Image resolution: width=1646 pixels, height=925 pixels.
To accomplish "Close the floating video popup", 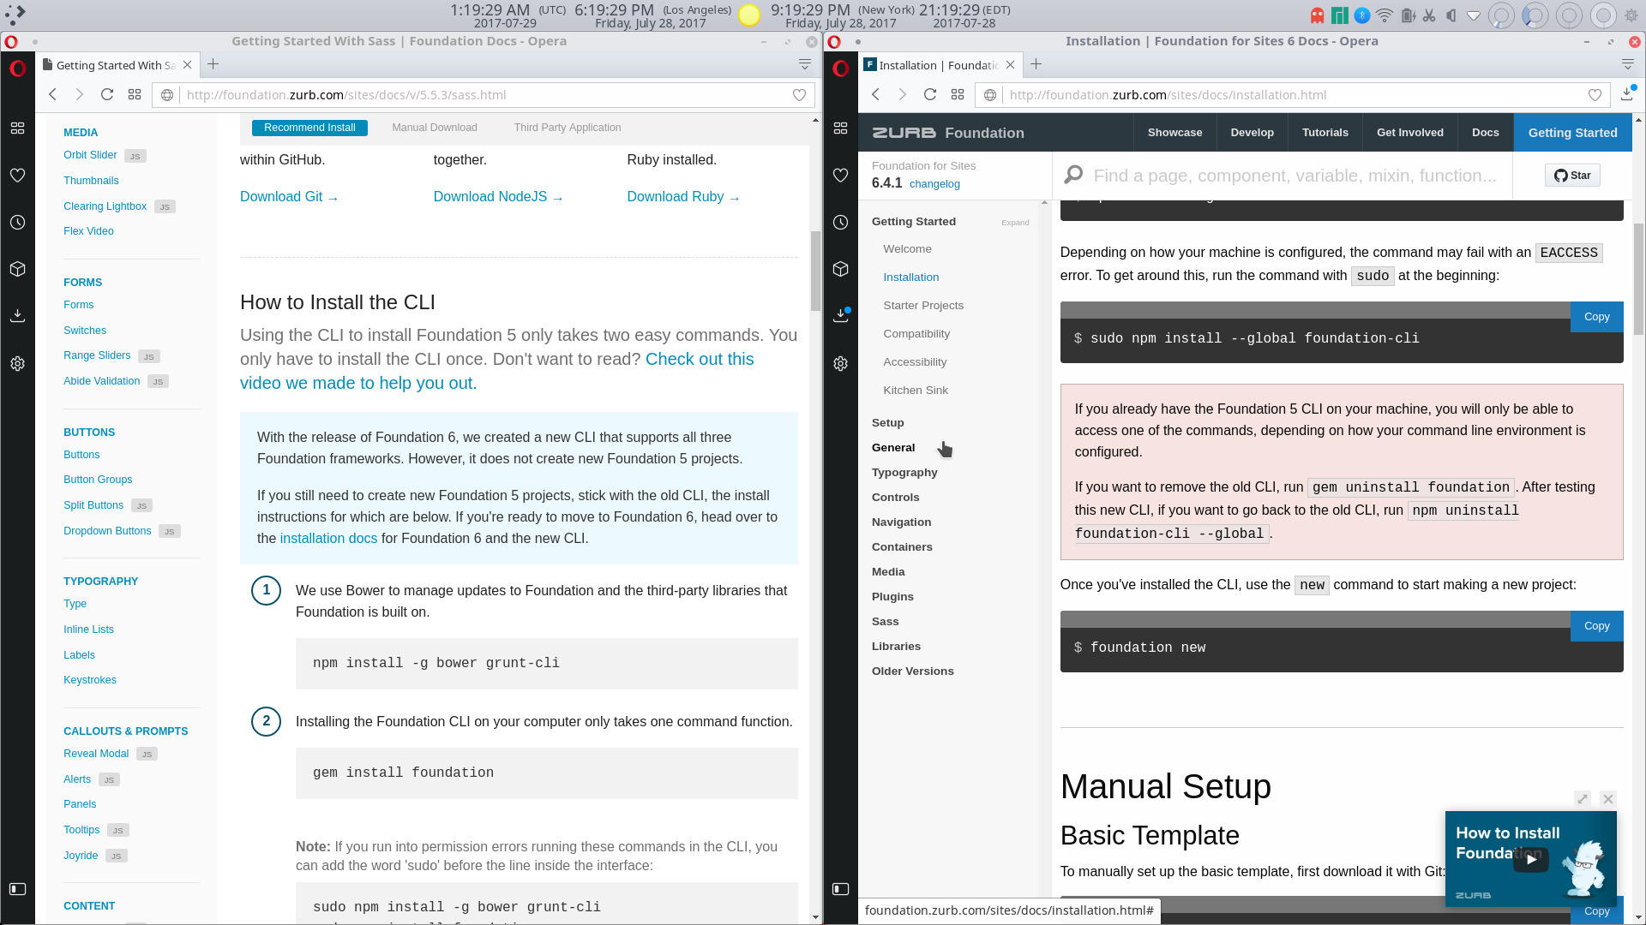I will point(1608,799).
